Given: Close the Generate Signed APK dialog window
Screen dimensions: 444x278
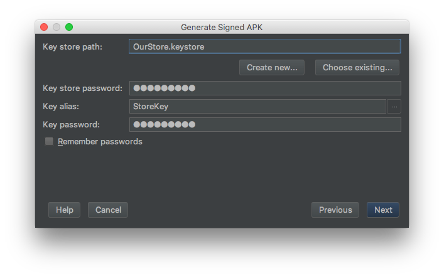Looking at the screenshot, I should click(44, 27).
